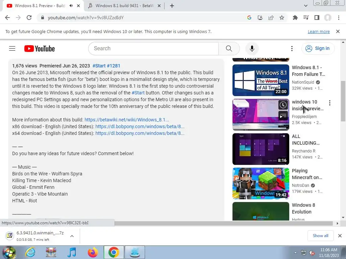Open x86 download bobpony link

pyautogui.click(x=140, y=127)
